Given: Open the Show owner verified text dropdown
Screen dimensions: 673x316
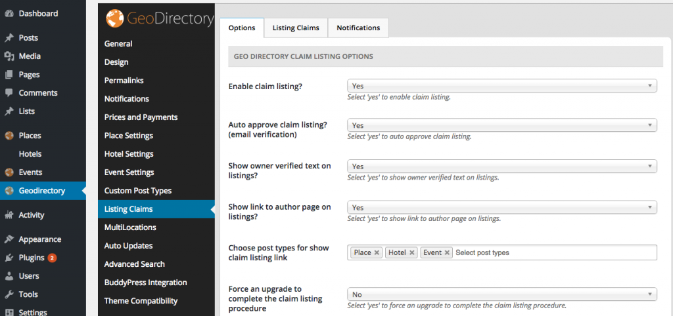Looking at the screenshot, I should click(x=501, y=166).
